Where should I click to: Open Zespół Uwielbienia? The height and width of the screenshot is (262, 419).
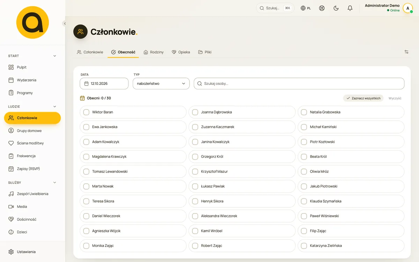click(x=32, y=194)
